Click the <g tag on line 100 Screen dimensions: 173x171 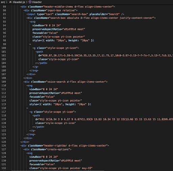coord(34,48)
